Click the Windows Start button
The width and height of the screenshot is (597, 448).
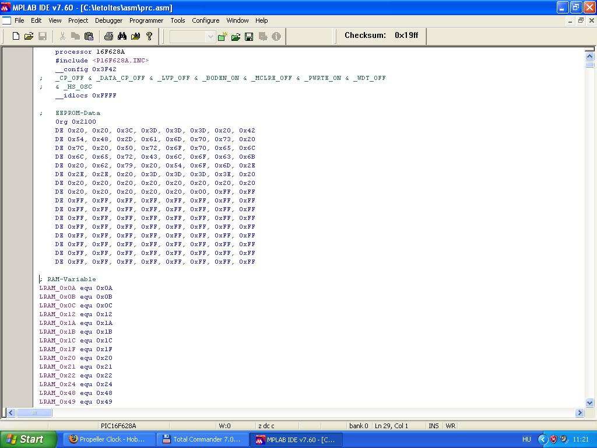click(x=28, y=439)
